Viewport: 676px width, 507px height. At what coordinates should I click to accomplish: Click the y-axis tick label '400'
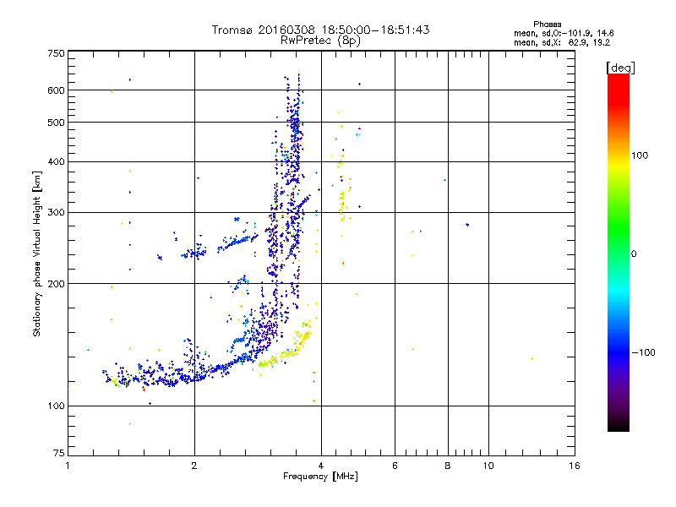57,161
